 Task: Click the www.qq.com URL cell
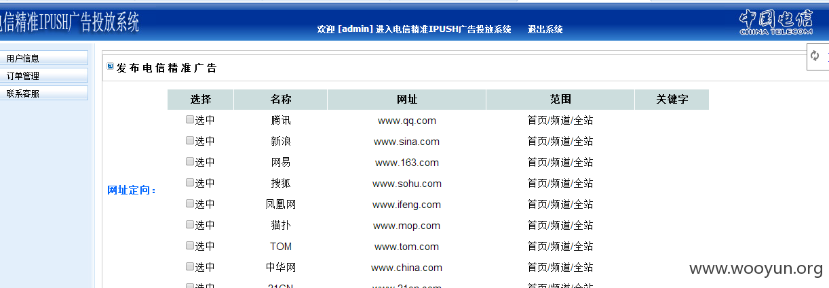coord(407,121)
